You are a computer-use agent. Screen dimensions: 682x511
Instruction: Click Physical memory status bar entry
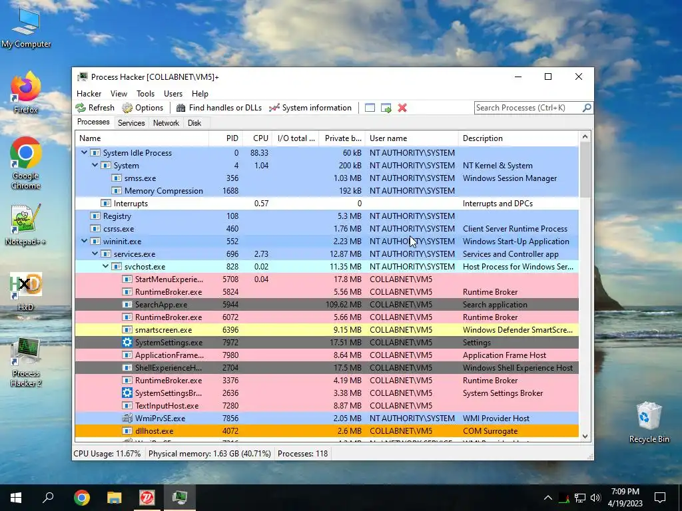tap(209, 454)
